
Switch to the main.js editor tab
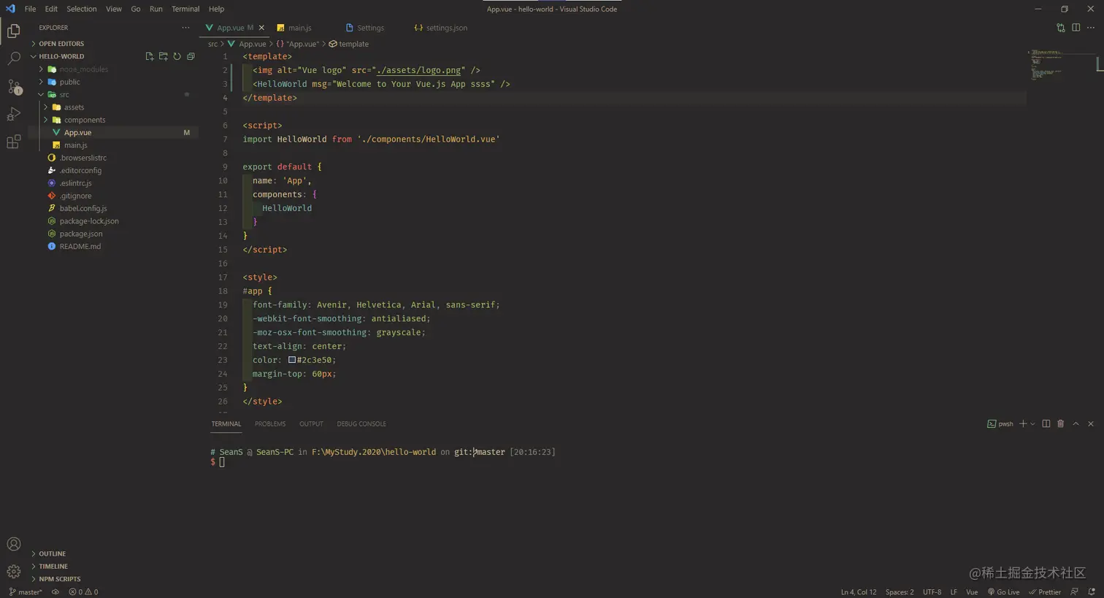click(299, 28)
